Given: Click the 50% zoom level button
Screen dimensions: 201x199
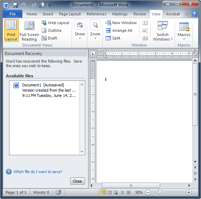Looking at the screenshot, I should point(139,192).
